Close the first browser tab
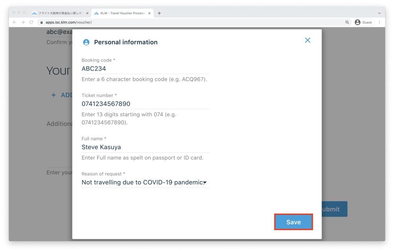Image resolution: width=394 pixels, height=252 pixels. point(87,13)
